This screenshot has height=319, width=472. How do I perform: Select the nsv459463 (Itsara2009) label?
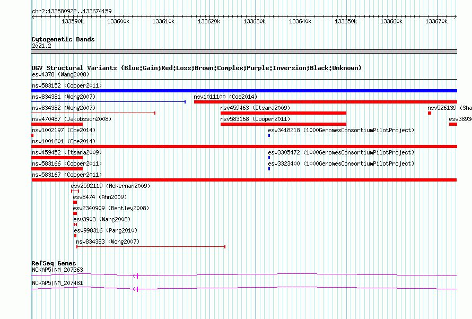pos(255,108)
